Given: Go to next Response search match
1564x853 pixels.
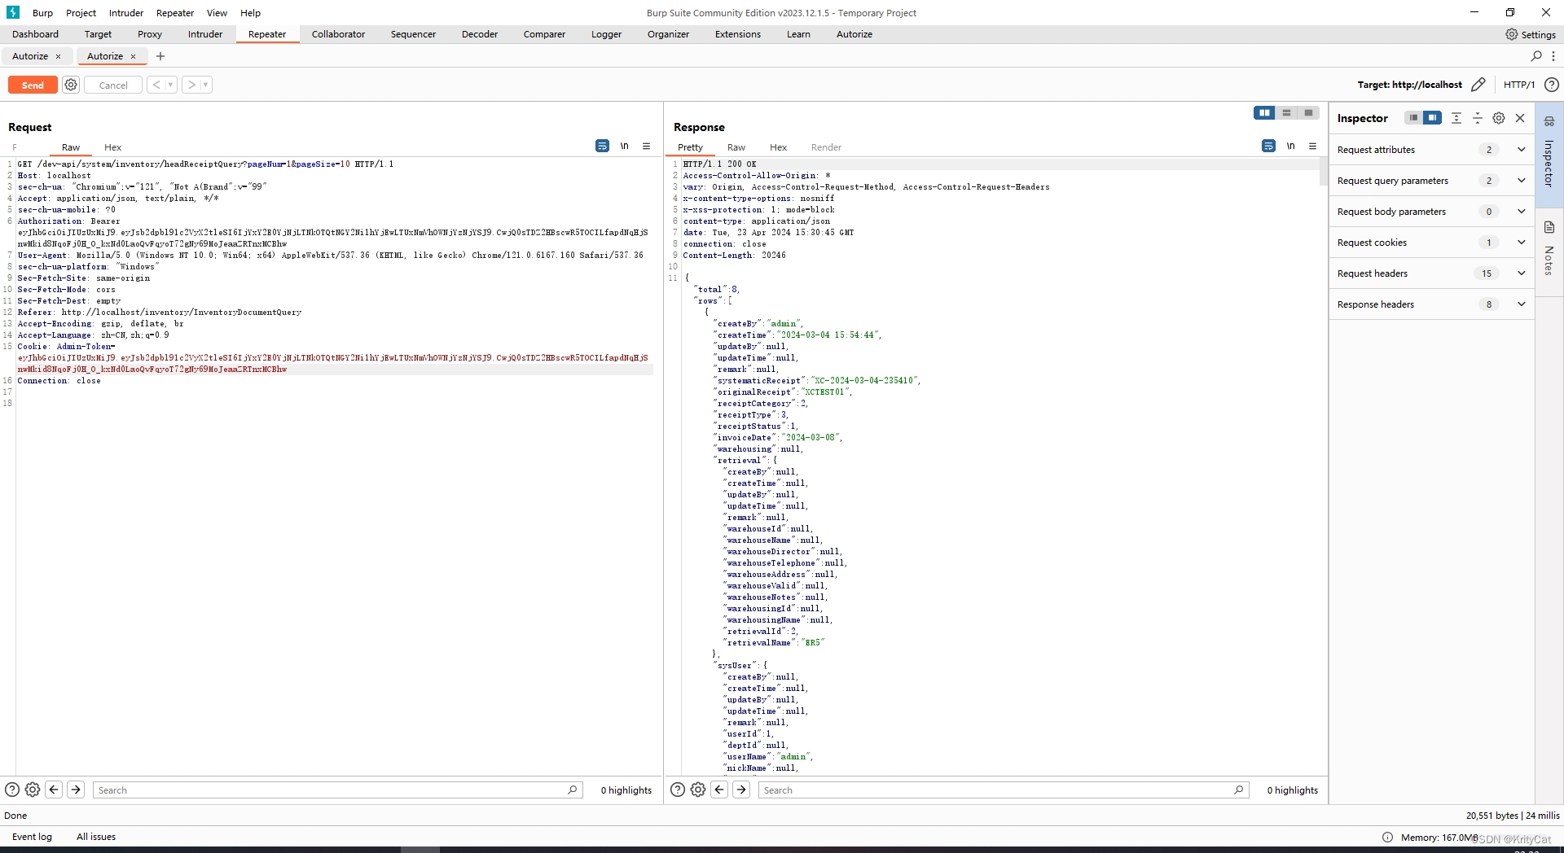Looking at the screenshot, I should (x=741, y=790).
